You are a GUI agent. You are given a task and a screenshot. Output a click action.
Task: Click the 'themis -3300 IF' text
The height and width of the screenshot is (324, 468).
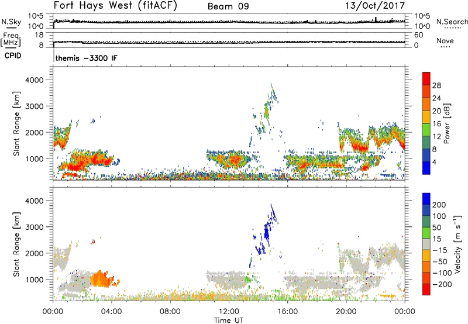pos(86,58)
